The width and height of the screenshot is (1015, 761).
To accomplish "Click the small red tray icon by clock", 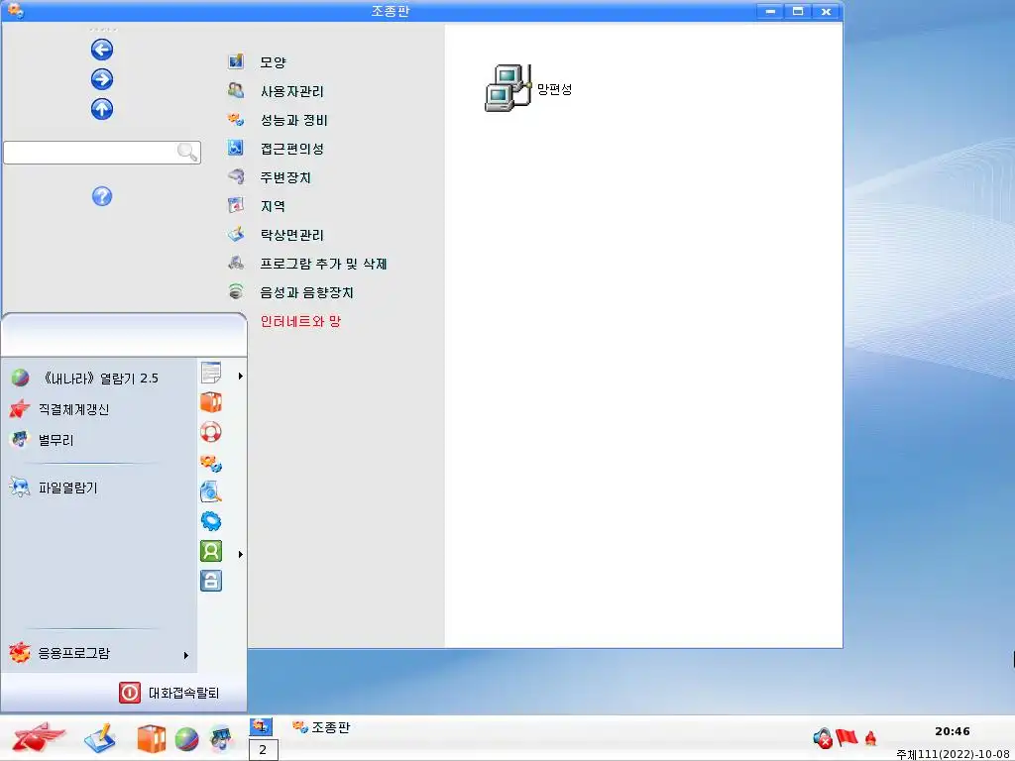I will (870, 737).
